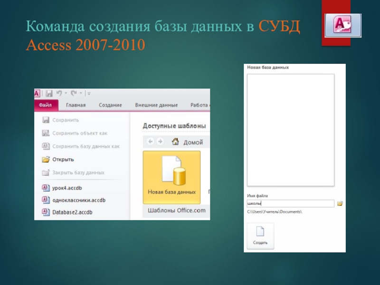Click the open-folder icon next to Открыть
This screenshot has height=285, width=380.
coord(46,159)
